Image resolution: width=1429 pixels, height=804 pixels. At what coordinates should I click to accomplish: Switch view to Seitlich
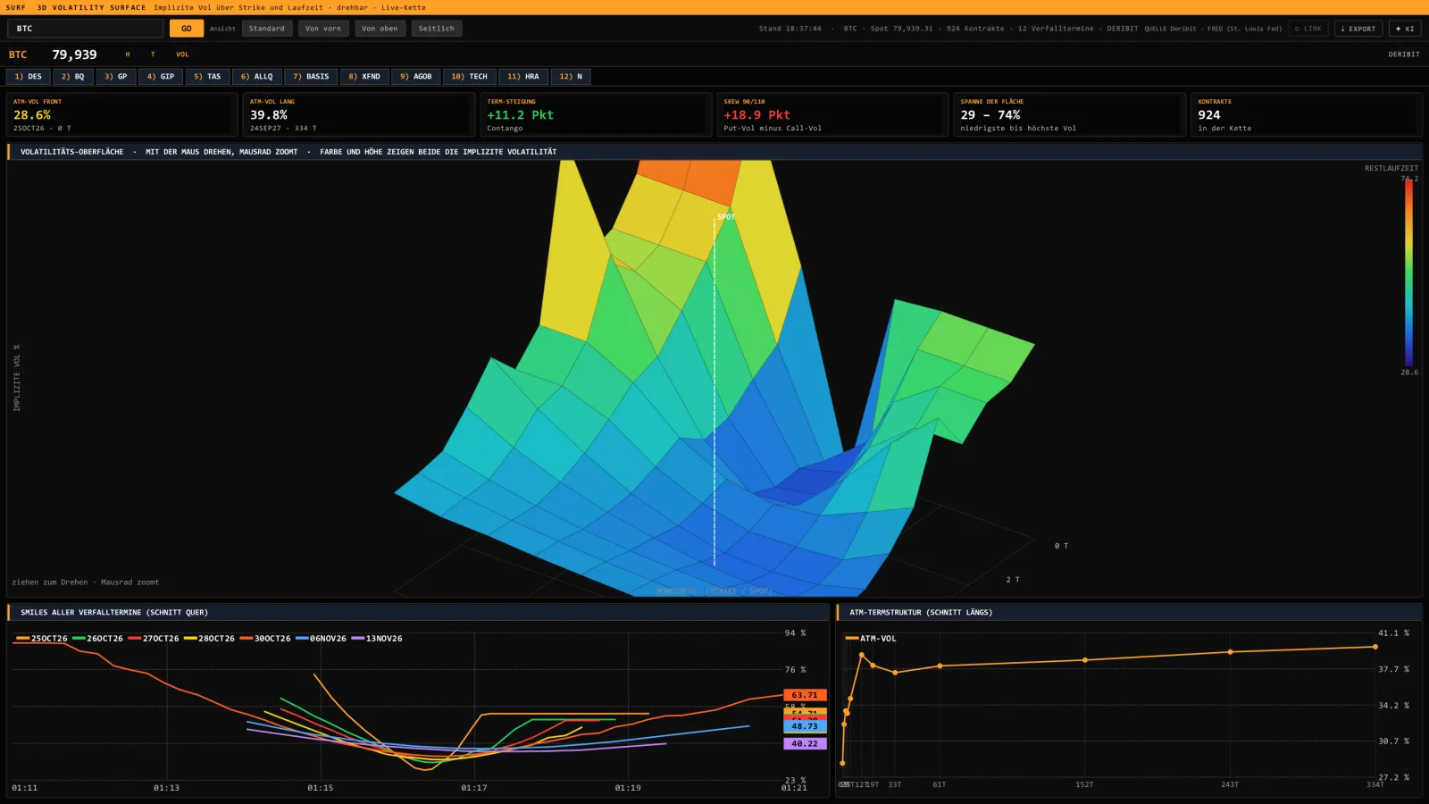tap(437, 29)
